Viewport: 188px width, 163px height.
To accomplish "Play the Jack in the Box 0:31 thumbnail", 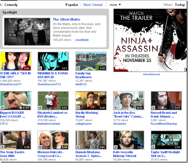I will pyautogui.click(x=129, y=101).
